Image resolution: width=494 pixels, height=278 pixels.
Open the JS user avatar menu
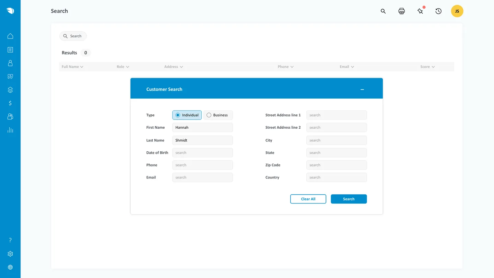[457, 11]
